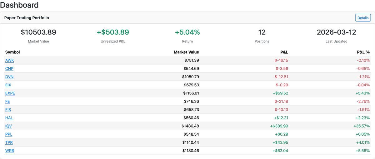Screen dimensions: 375x159
Task: Select TPR market value $1140.44
Action: (190, 142)
